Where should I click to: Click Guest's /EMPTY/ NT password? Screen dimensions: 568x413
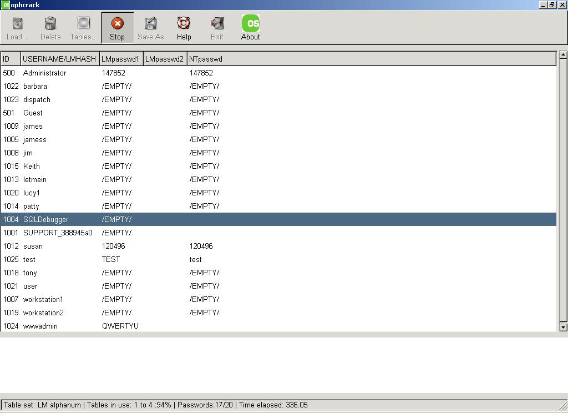(x=204, y=113)
